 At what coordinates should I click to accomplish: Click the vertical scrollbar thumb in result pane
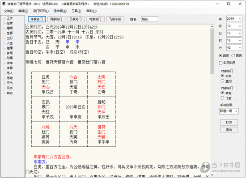pos(212,51)
